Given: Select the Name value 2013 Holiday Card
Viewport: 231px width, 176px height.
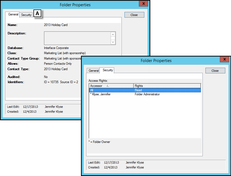Looking at the screenshot, I should [56, 25].
